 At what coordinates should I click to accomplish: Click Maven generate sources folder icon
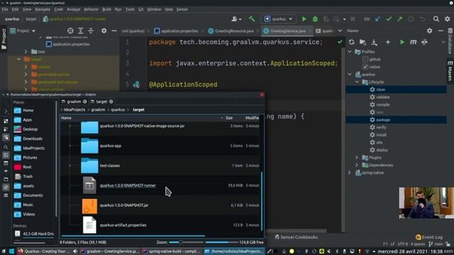pos(362,42)
